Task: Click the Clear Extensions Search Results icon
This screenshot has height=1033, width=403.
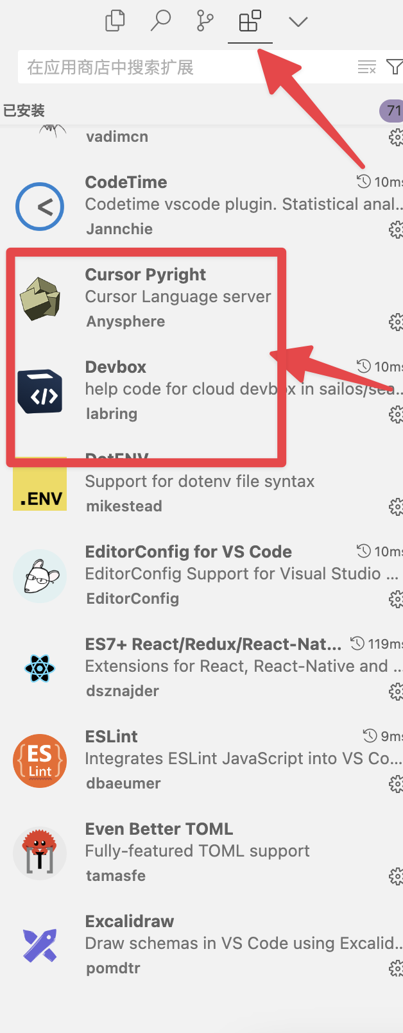Action: 368,66
